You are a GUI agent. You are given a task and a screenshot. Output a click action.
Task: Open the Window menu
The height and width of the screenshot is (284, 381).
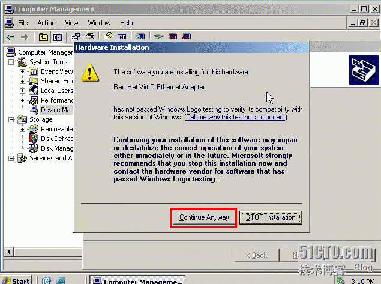coord(99,23)
